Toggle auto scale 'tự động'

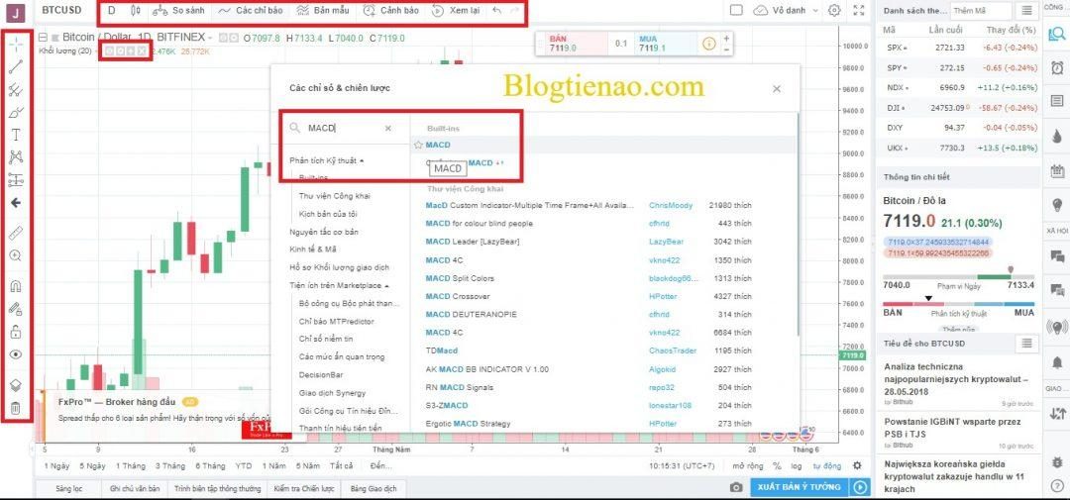click(x=826, y=466)
